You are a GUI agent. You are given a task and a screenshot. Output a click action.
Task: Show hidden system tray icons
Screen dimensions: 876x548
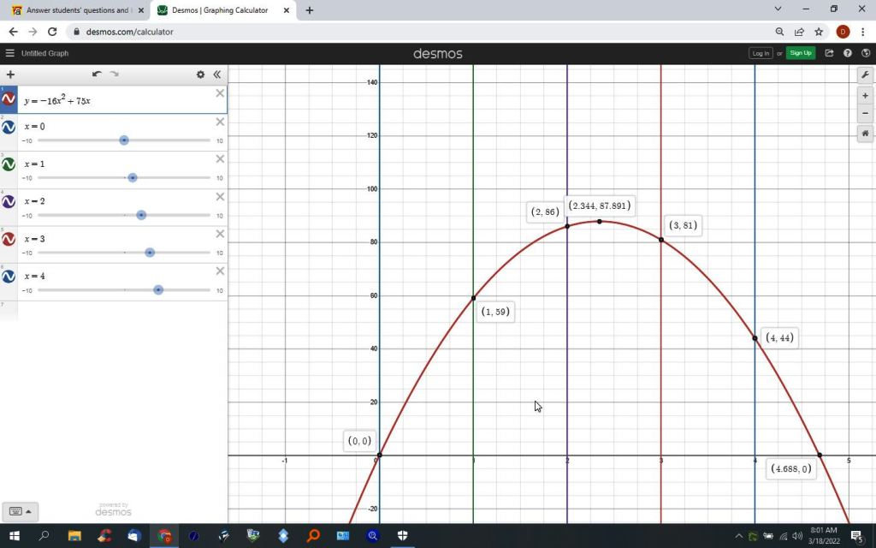[x=738, y=536]
